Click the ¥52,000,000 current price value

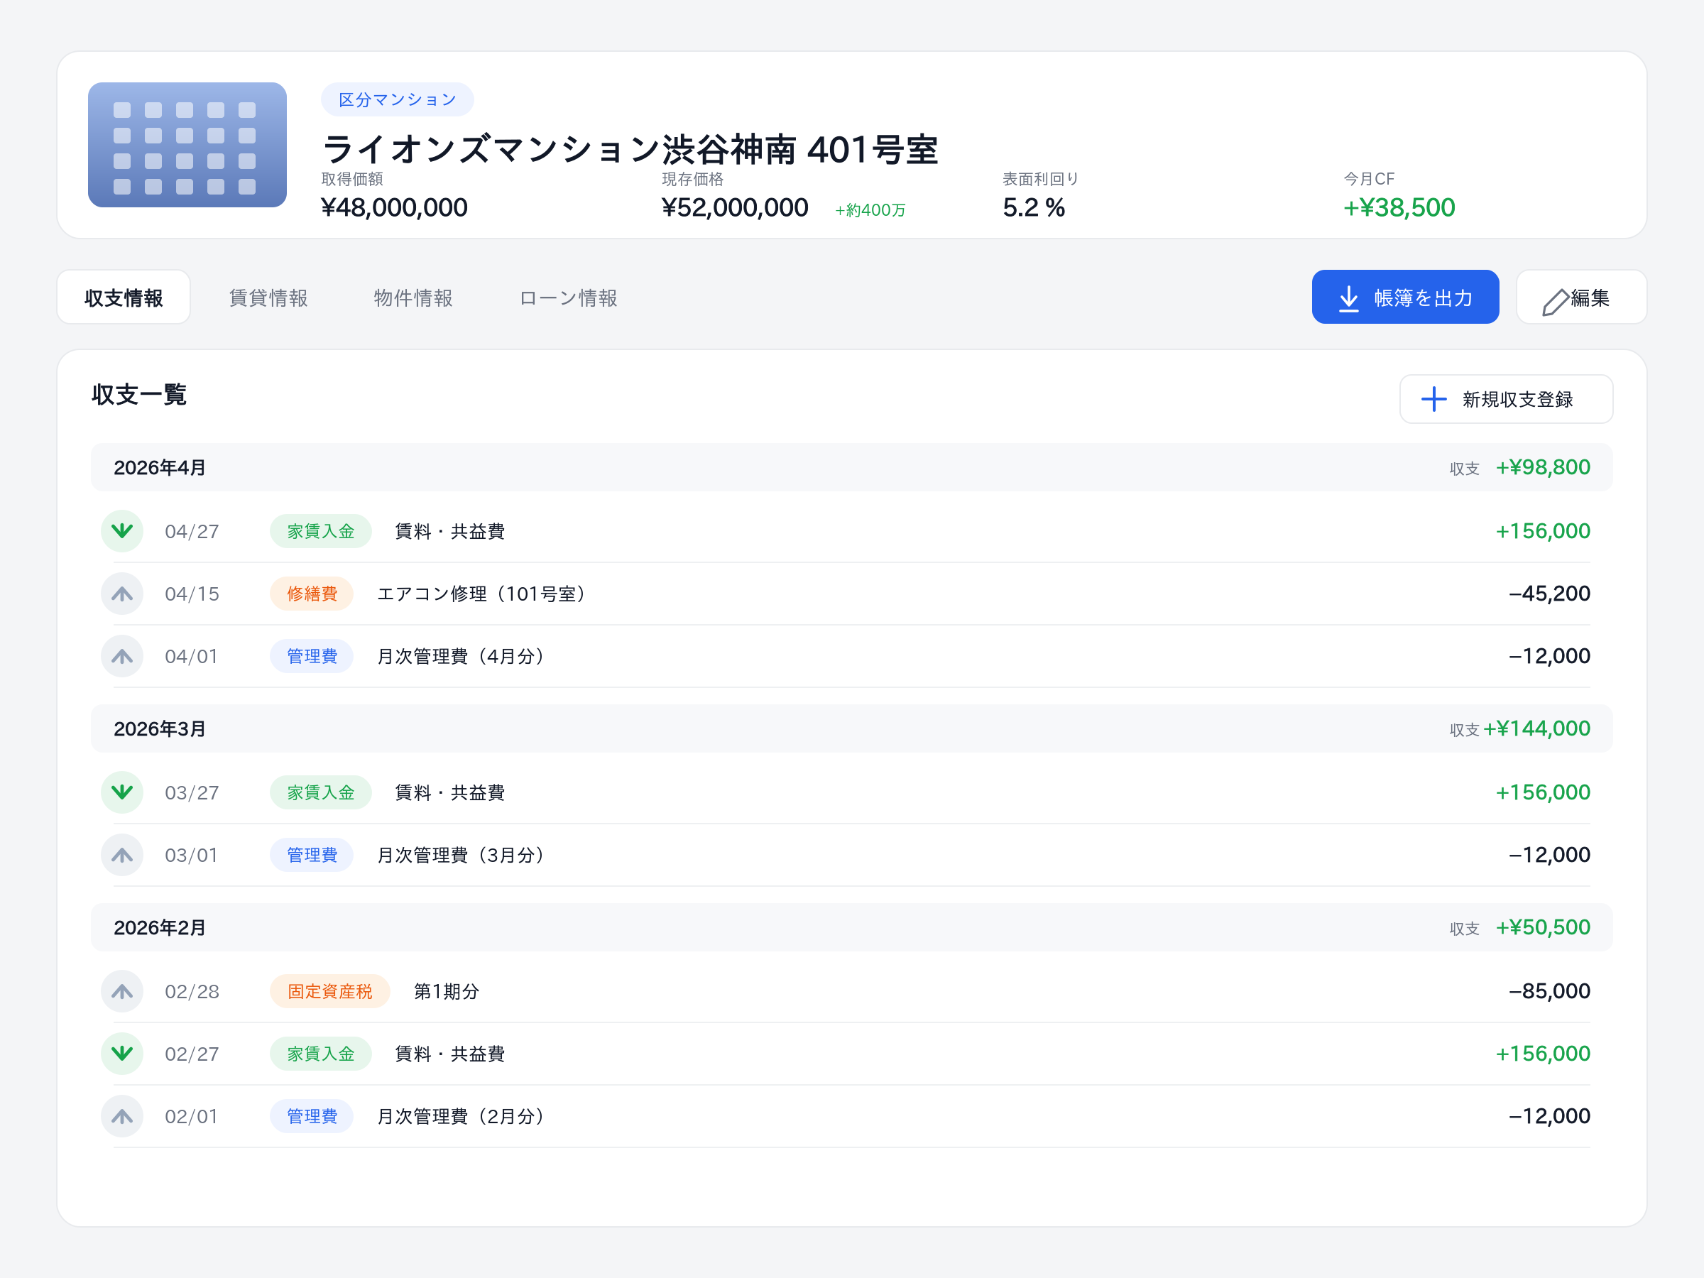click(x=735, y=207)
